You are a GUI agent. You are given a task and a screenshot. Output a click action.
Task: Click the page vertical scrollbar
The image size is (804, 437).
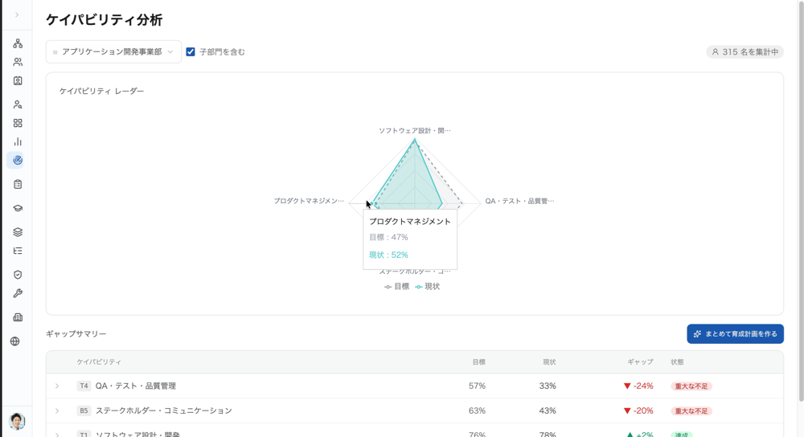(800, 201)
